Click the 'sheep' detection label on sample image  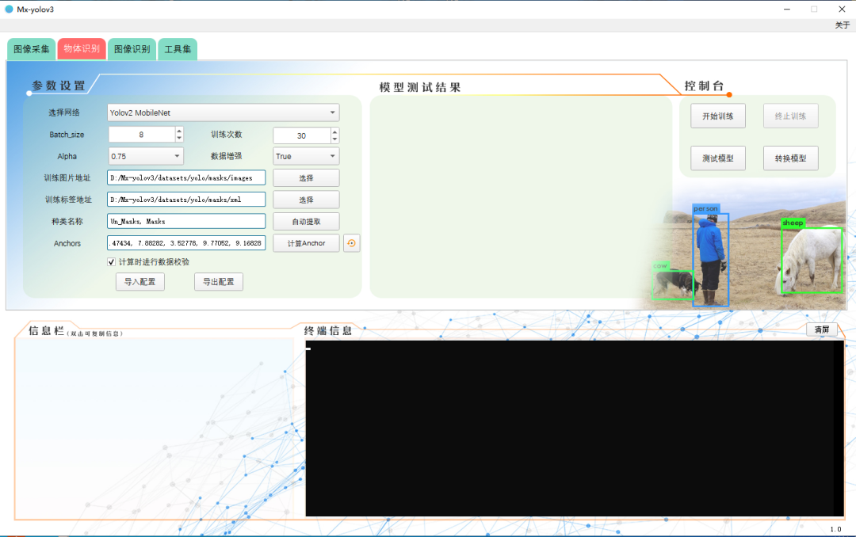coord(793,223)
